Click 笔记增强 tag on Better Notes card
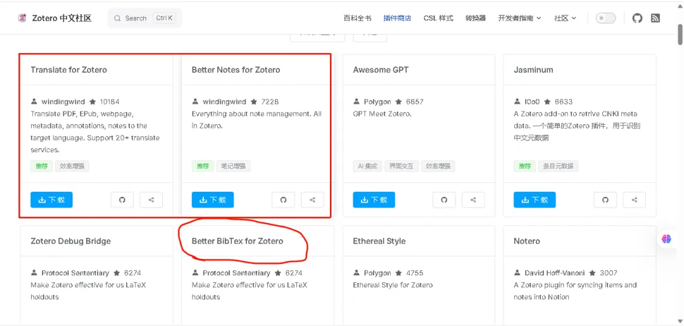 (233, 166)
